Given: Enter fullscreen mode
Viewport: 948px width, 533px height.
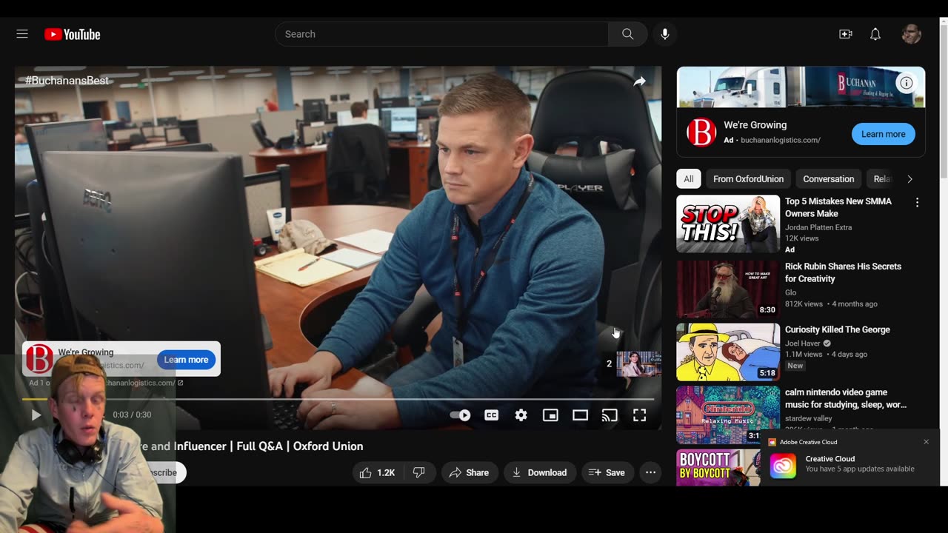Looking at the screenshot, I should pyautogui.click(x=639, y=415).
